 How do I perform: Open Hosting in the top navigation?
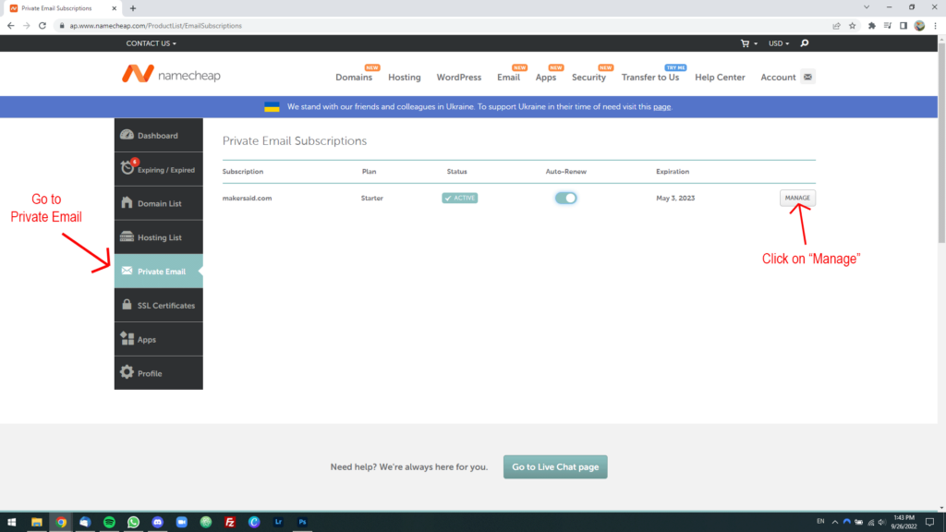[405, 78]
